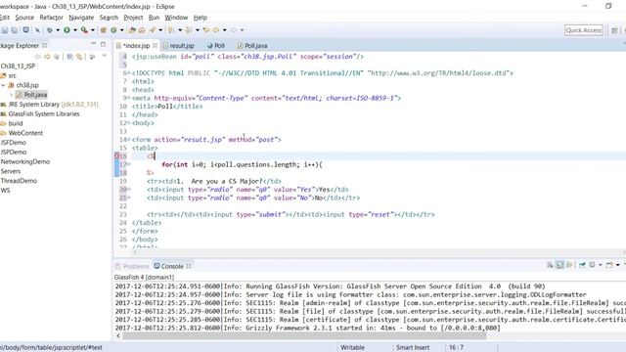
Task: Open the Refactor menu
Action: [51, 18]
